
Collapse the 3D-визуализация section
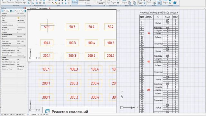coord(24,34)
